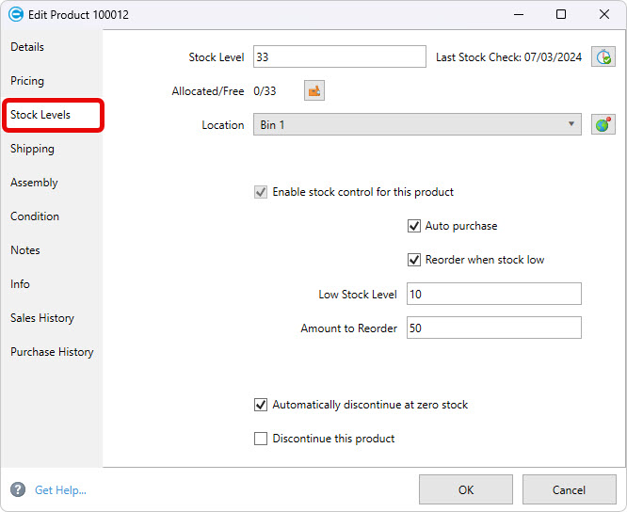Uncheck Reorder when stock low
Viewport: 627px width, 512px height.
(413, 260)
